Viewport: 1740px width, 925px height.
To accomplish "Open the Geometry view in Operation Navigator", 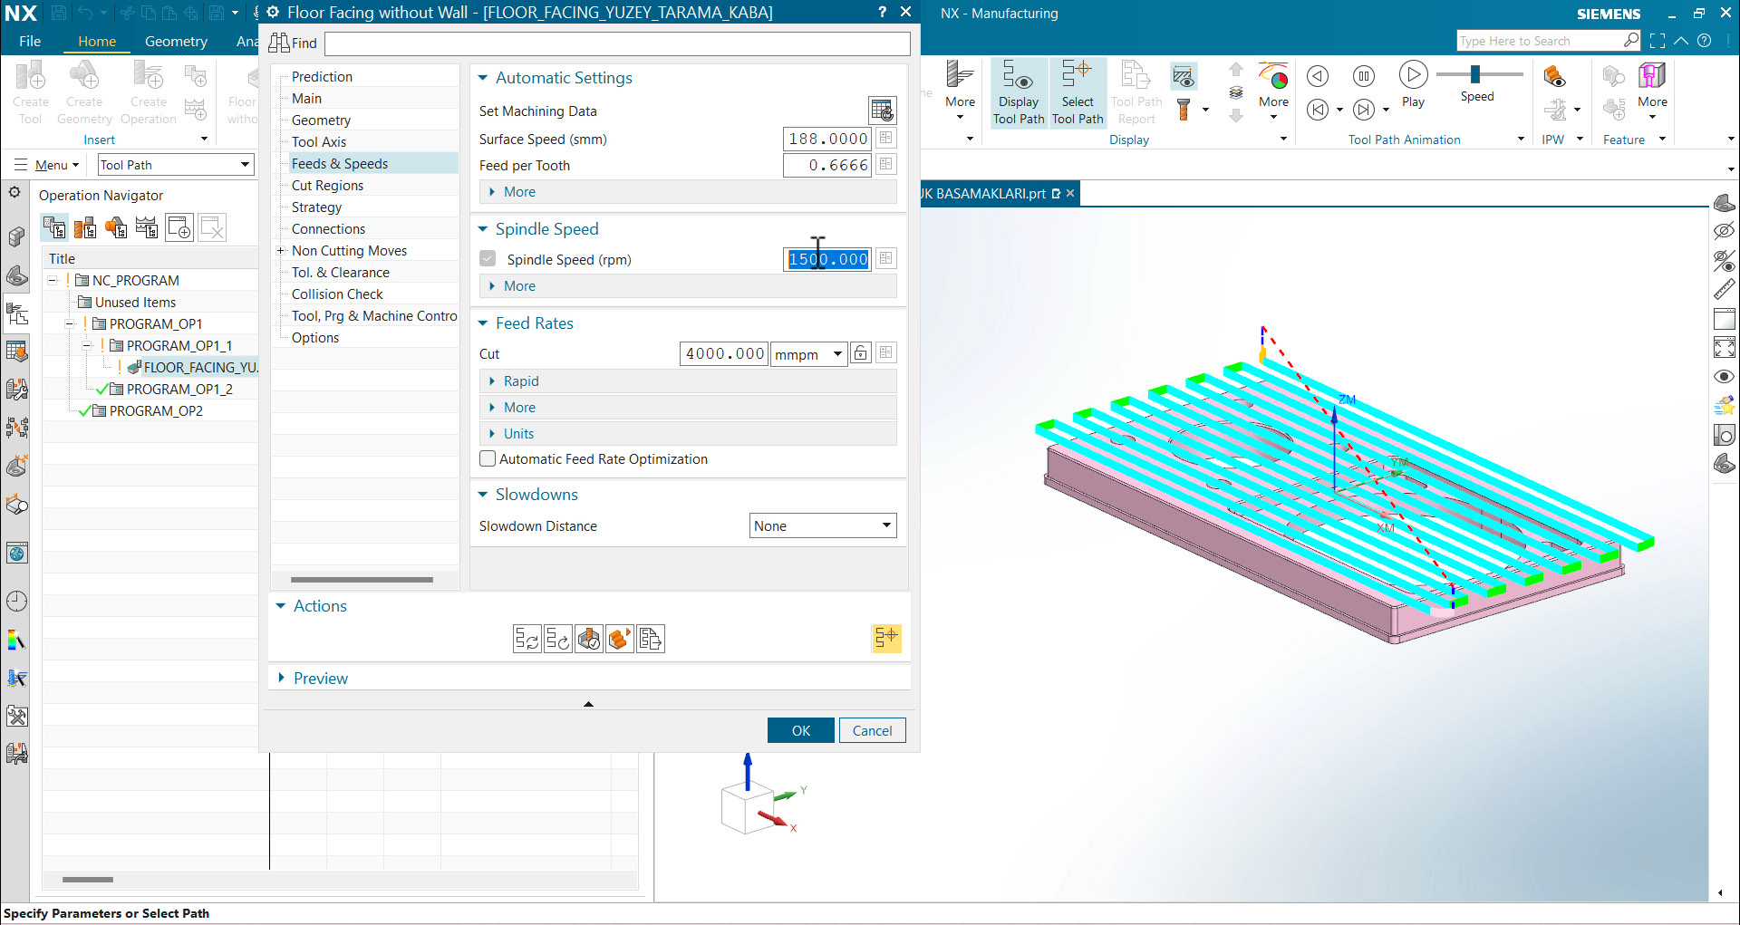I will click(116, 227).
